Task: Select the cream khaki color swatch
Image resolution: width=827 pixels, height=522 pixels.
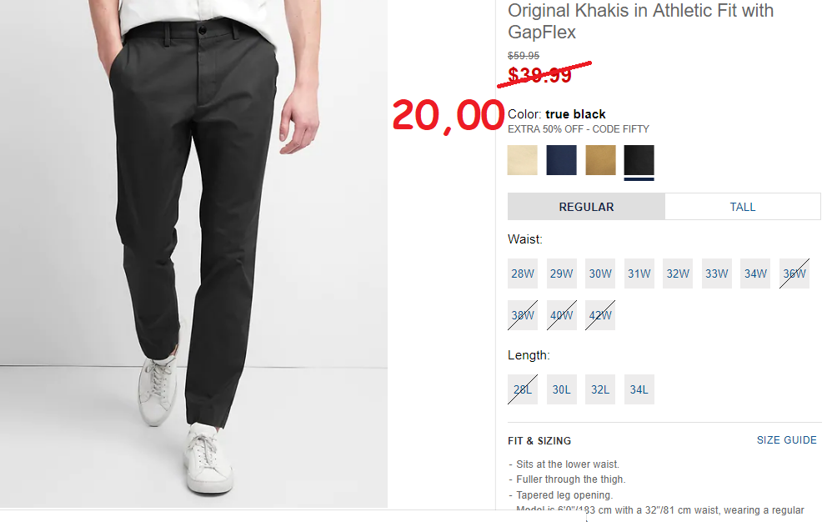Action: [522, 160]
